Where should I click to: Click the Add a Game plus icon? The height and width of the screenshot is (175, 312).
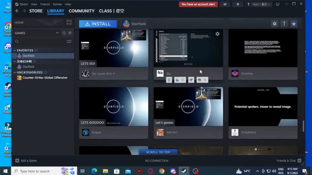click(17, 160)
